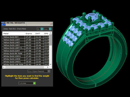Click the horizontal scrollbar thumb
The image size is (130, 97).
(x=25, y=67)
